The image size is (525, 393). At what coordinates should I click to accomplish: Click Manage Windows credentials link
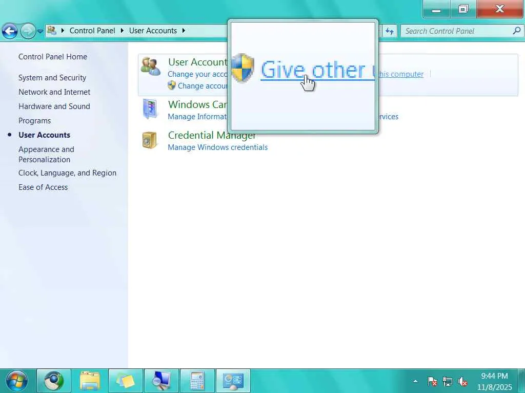coord(217,147)
